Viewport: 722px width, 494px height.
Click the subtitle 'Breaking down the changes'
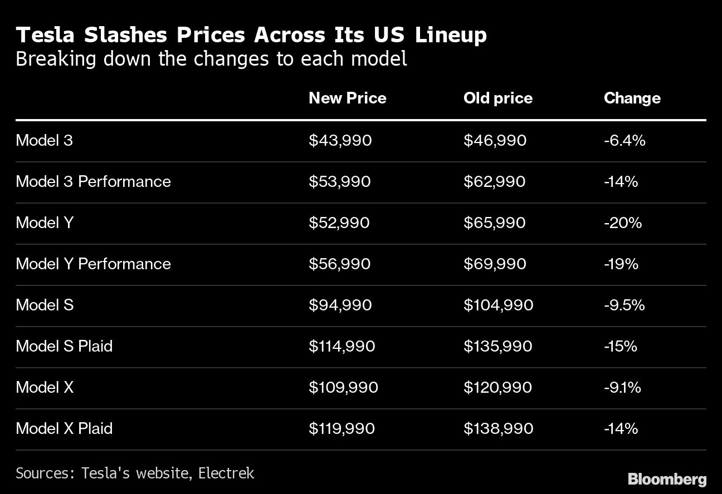coord(211,59)
